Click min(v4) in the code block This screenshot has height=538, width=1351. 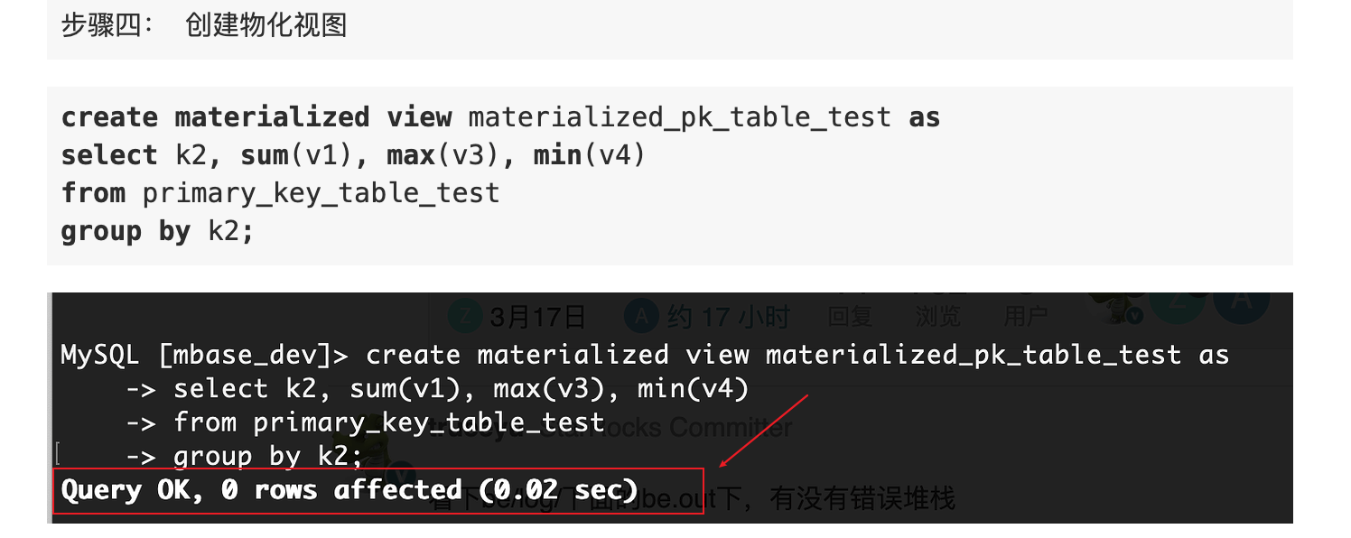590,155
